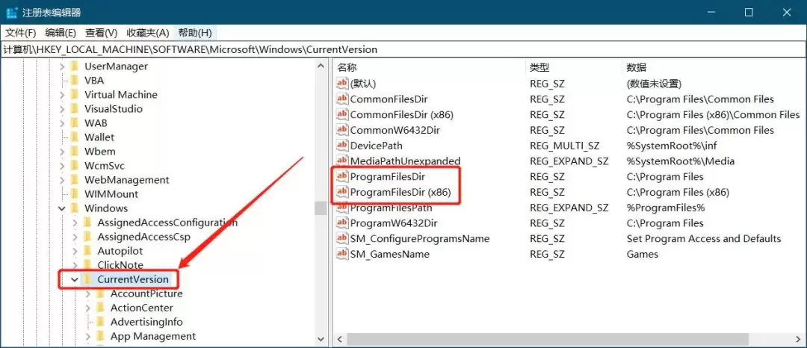Expand the AssignedAccessConfiguration key
The image size is (807, 348).
tap(75, 223)
